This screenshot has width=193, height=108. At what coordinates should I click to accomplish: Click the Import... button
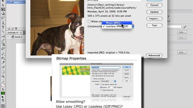click(x=154, y=19)
